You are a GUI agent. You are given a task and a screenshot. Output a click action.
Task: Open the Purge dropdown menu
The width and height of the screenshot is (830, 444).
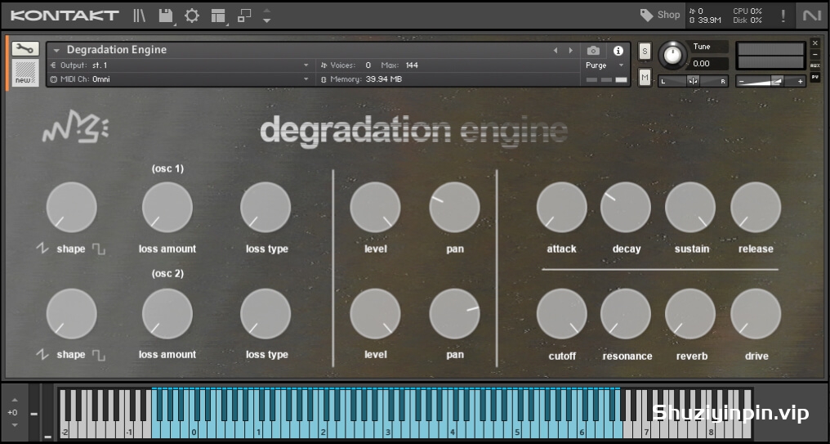(x=605, y=65)
